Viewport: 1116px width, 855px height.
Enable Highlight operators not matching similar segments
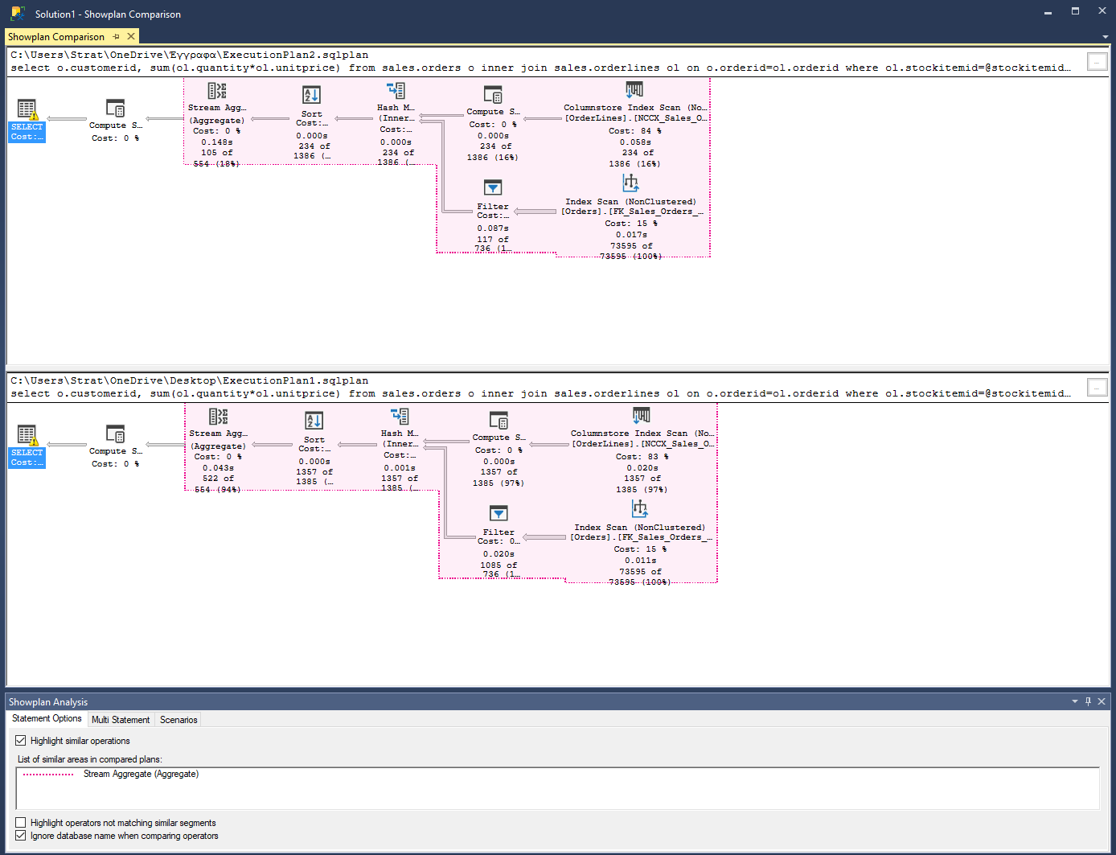click(19, 822)
